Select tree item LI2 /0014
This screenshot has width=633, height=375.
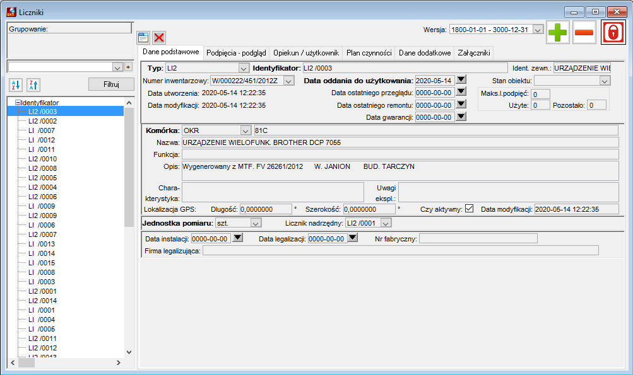click(42, 301)
